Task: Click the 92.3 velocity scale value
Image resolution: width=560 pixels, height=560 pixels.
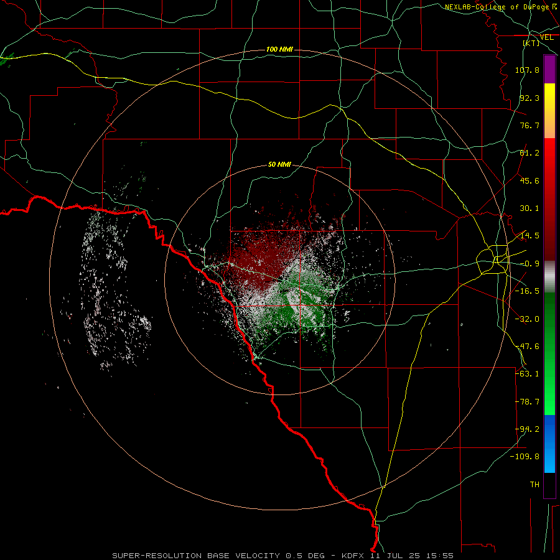Action: tap(530, 98)
